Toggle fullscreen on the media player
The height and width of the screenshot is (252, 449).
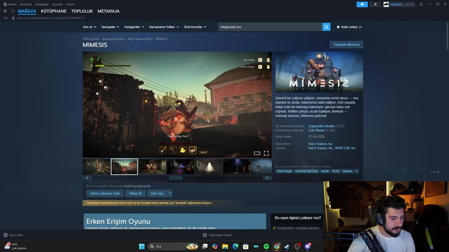pos(266,153)
